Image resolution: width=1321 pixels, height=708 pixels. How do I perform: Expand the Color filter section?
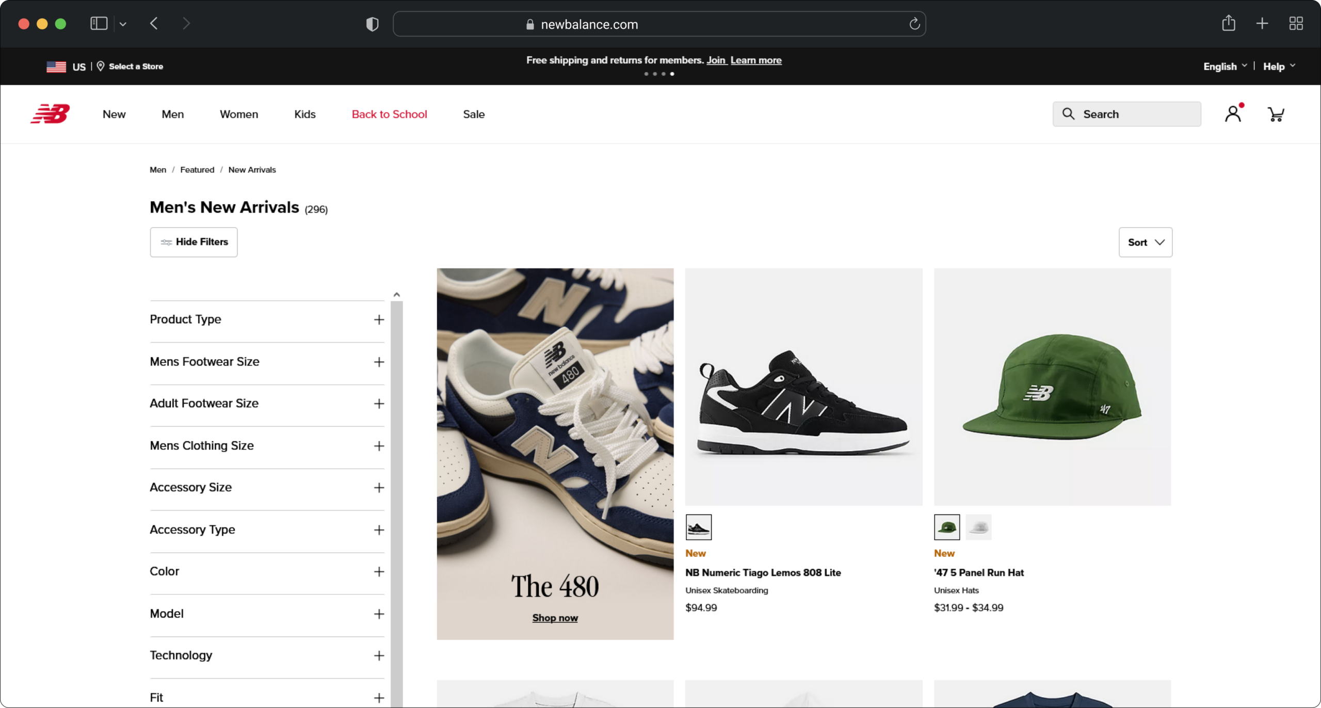(267, 571)
